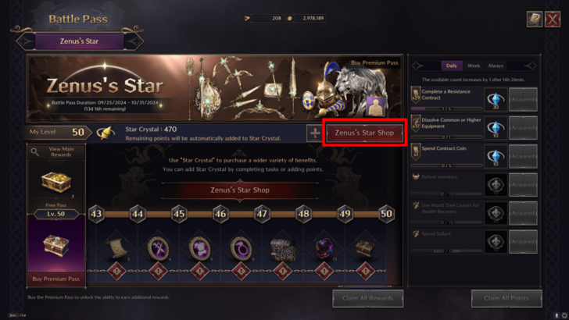This screenshot has height=320, width=569.
Task: Click the Free Pass golden chest reward
Action: (56, 182)
